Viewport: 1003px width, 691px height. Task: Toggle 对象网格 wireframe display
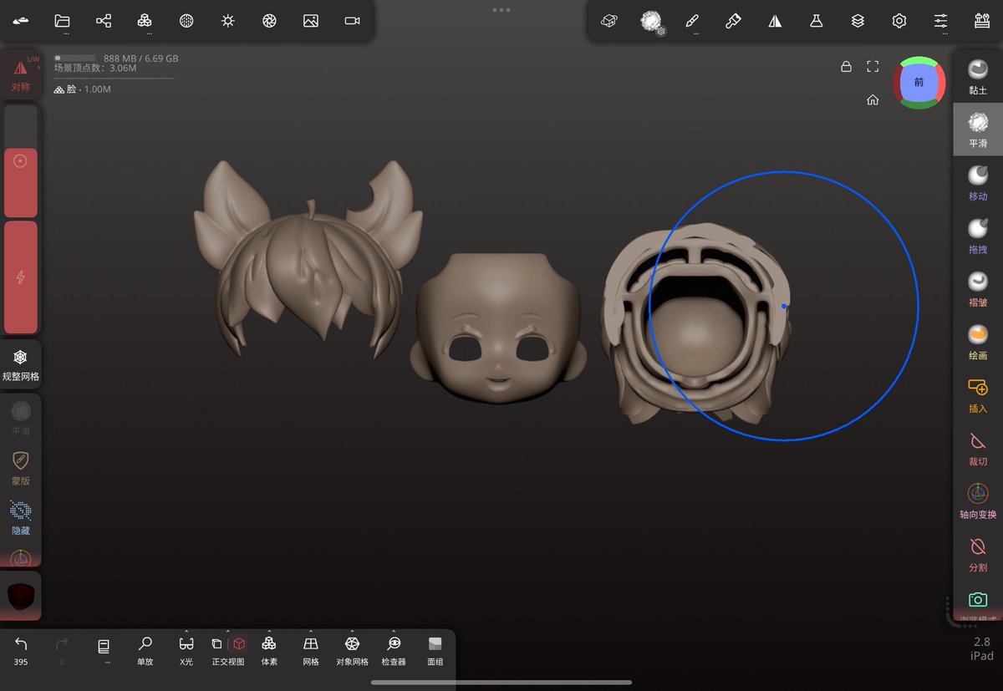(352, 650)
